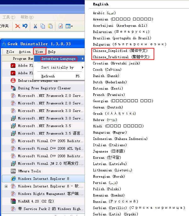Screen dimensions: 189x216
Task: Click the WinRAR 4.20 icon
Action: 13,201
